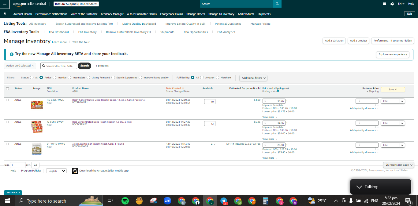Open the hamburger navigation menu
The width and height of the screenshot is (418, 206).
[x=5, y=4]
